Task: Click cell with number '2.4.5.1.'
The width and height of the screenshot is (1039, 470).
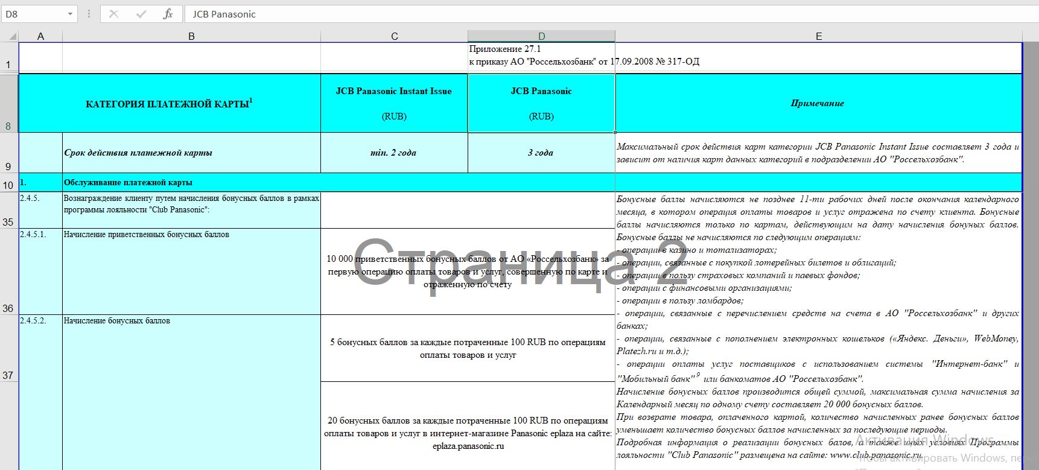Action: pos(40,272)
